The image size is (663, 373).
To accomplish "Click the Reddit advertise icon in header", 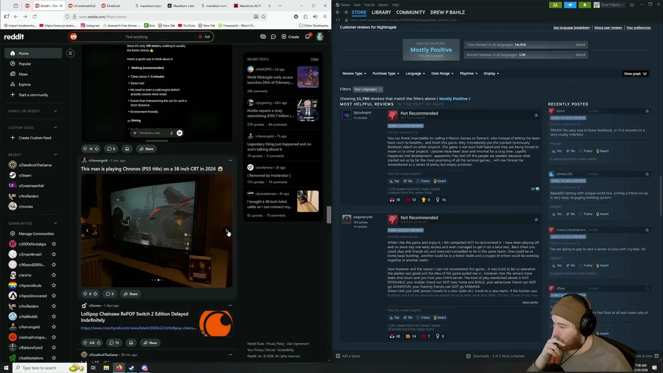I will click(x=263, y=37).
